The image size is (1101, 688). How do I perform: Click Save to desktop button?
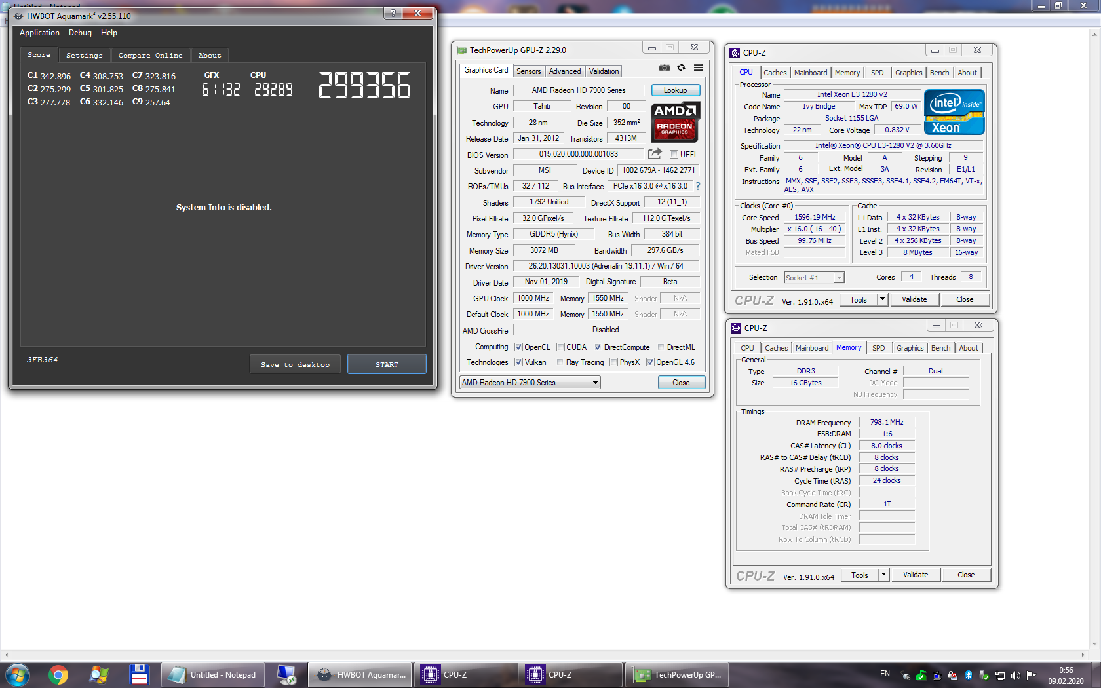295,364
